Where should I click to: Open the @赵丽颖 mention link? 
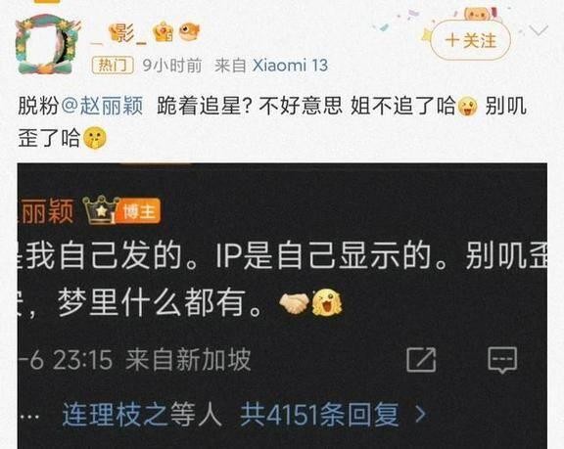(103, 107)
